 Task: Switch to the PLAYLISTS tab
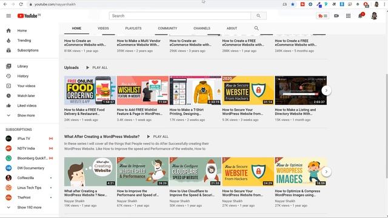tap(133, 28)
